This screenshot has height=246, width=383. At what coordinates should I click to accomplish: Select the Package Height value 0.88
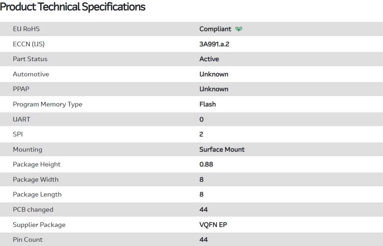(206, 164)
